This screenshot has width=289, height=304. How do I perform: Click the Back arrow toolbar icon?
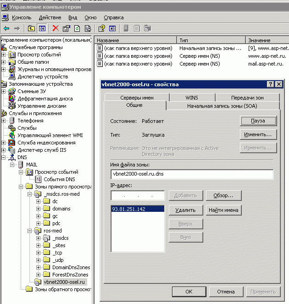tap(6, 28)
